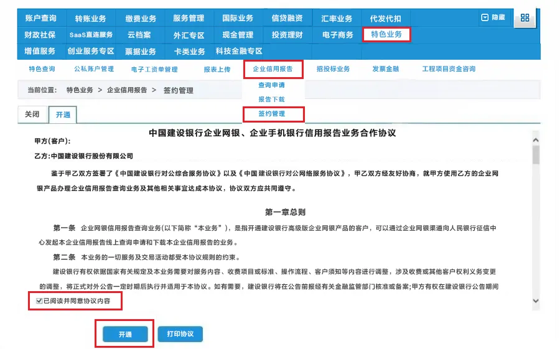Click the blue 开通 button

[x=125, y=334]
